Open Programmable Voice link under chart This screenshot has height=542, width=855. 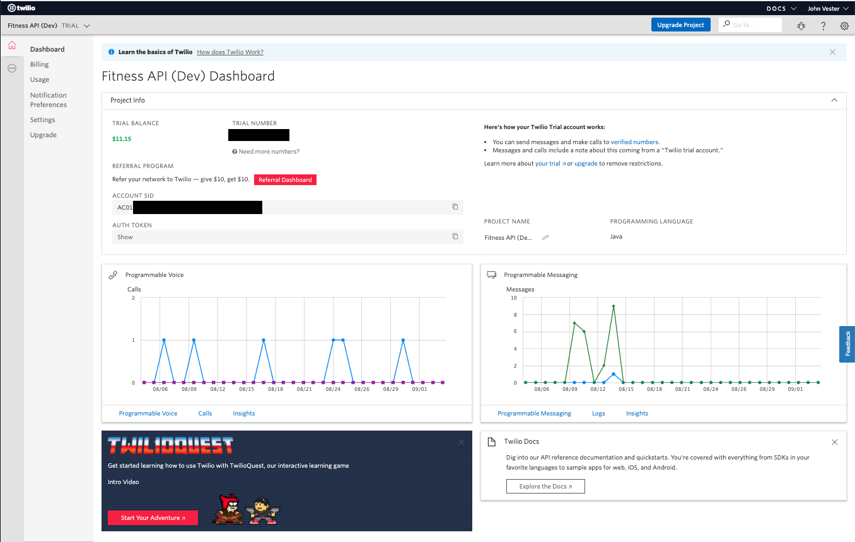click(x=148, y=414)
